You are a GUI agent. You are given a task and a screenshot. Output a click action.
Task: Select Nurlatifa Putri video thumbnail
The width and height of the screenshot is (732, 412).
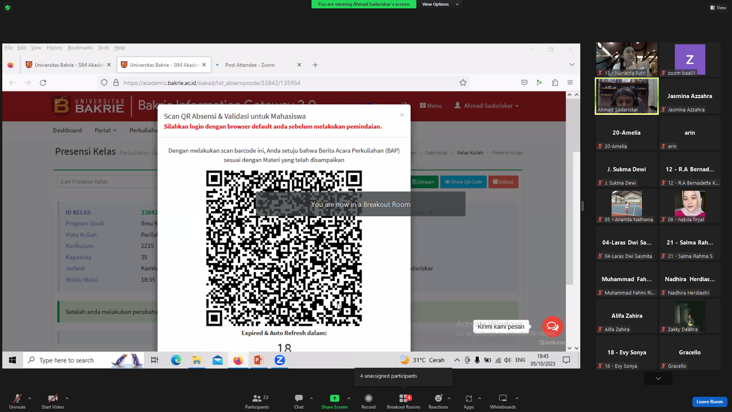[627, 60]
